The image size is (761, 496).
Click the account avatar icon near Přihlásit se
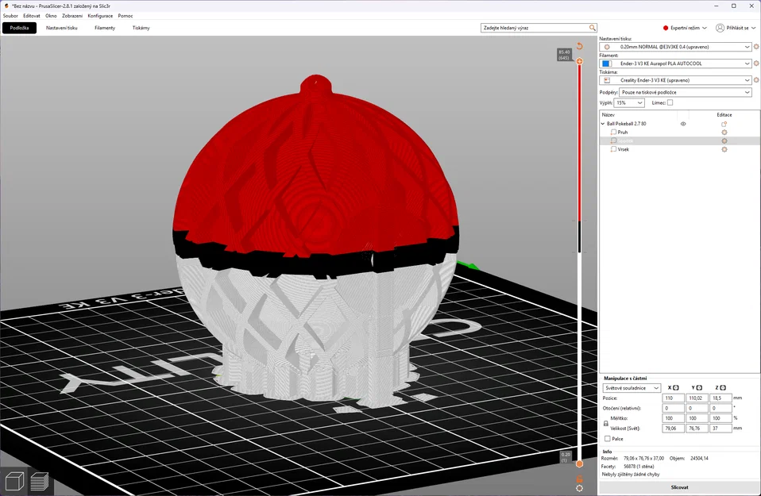720,28
